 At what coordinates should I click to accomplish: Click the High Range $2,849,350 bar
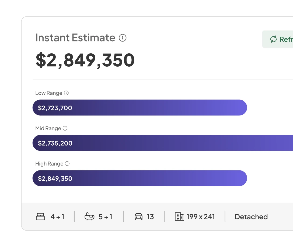(x=139, y=178)
